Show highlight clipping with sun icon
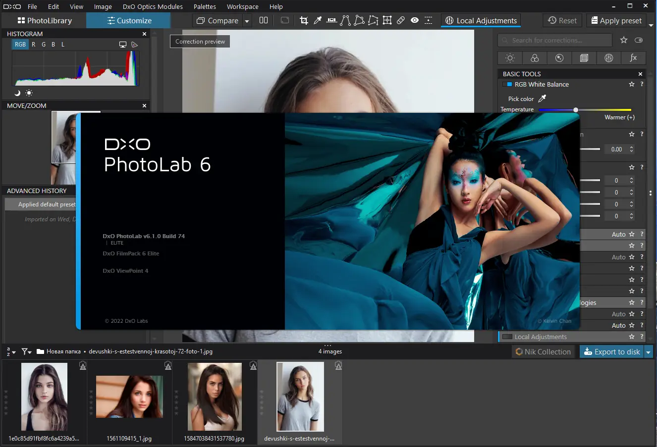657x447 pixels. pyautogui.click(x=29, y=93)
